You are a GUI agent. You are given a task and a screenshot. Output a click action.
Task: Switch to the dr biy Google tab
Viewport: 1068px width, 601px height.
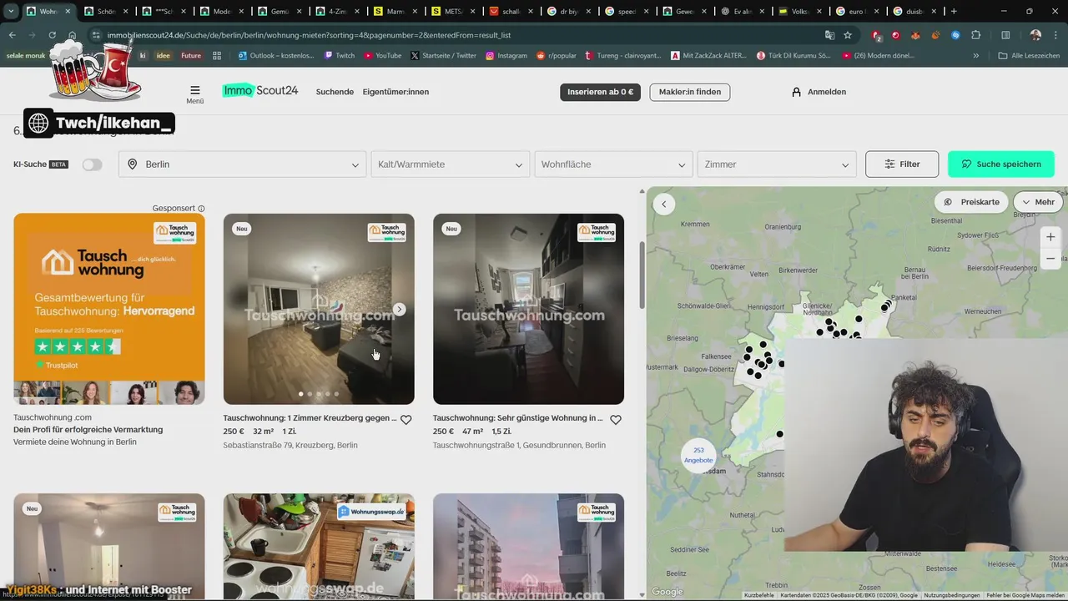pos(567,12)
